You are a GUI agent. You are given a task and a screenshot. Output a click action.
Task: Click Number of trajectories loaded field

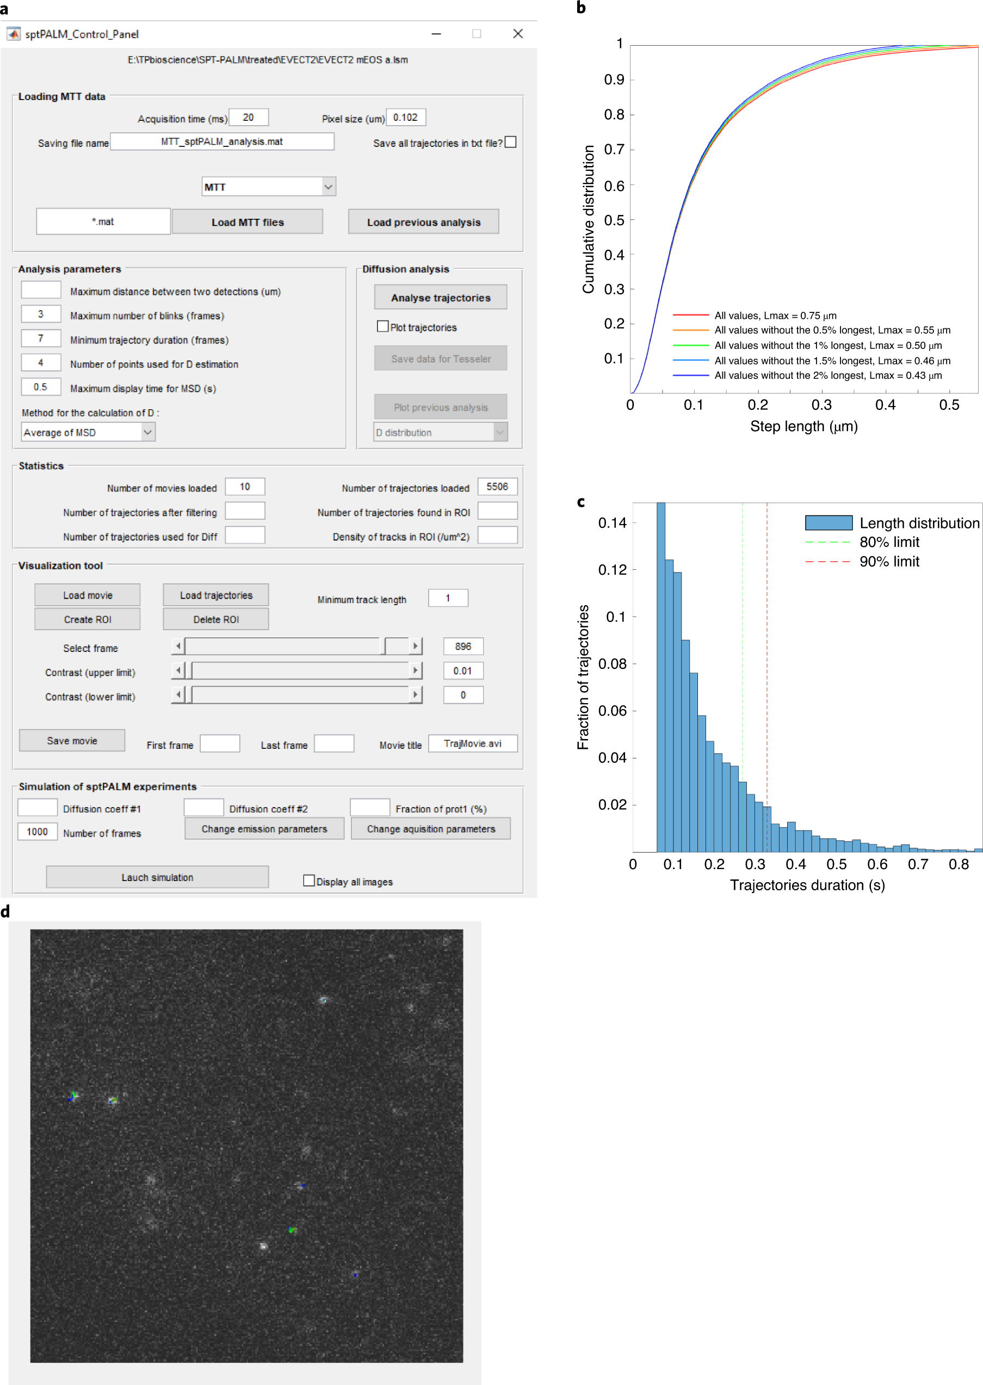(x=498, y=487)
